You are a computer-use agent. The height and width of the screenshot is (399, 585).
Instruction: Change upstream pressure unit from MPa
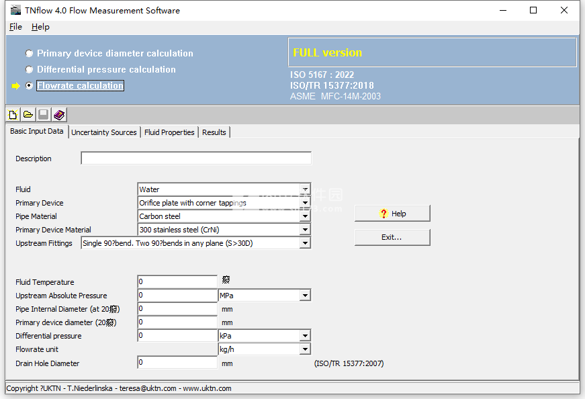(305, 296)
